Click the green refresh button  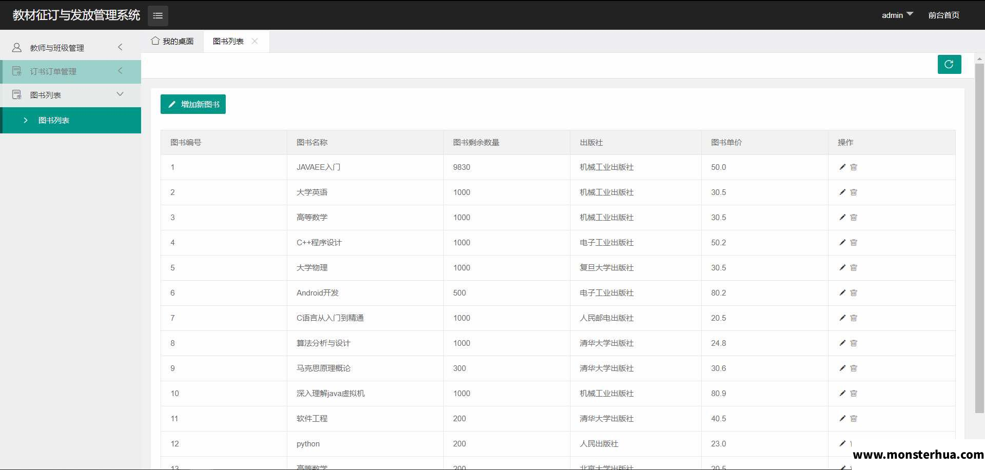(x=949, y=64)
